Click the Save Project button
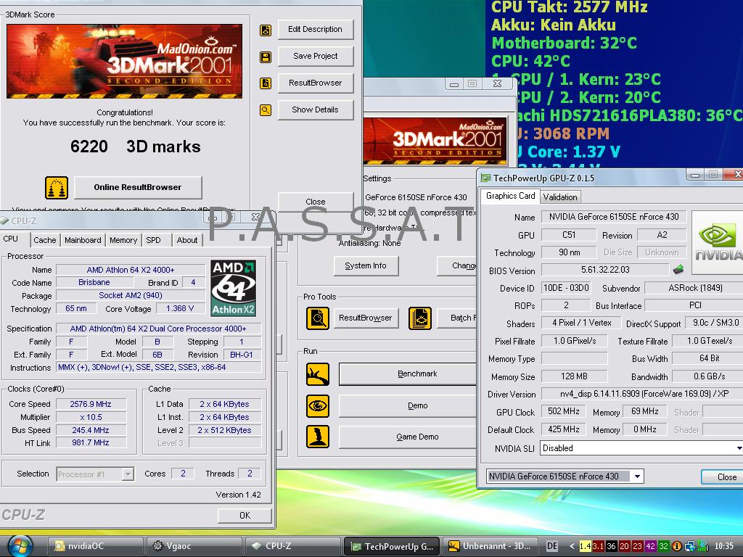 point(315,57)
